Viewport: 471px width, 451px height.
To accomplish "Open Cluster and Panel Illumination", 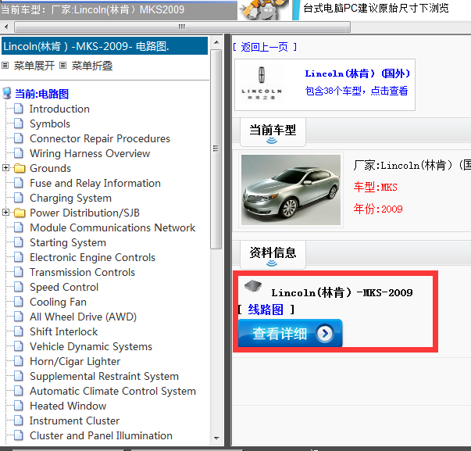I will pos(101,435).
